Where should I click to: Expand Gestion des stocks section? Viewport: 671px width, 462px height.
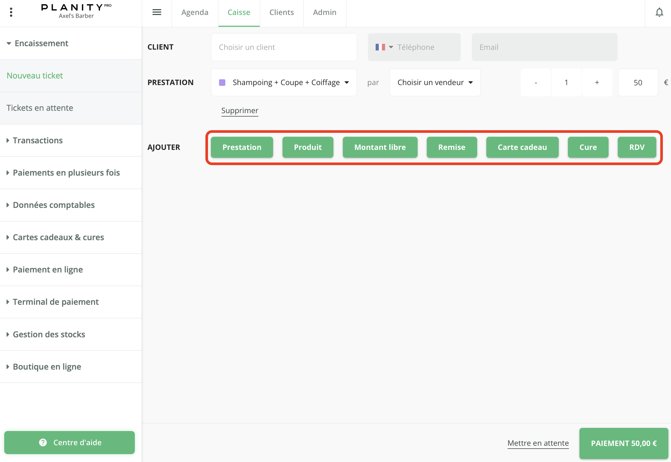coord(49,334)
